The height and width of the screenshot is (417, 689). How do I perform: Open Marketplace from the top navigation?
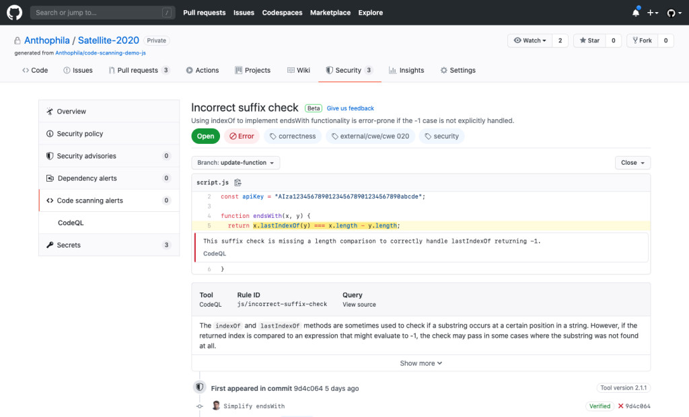pyautogui.click(x=330, y=12)
